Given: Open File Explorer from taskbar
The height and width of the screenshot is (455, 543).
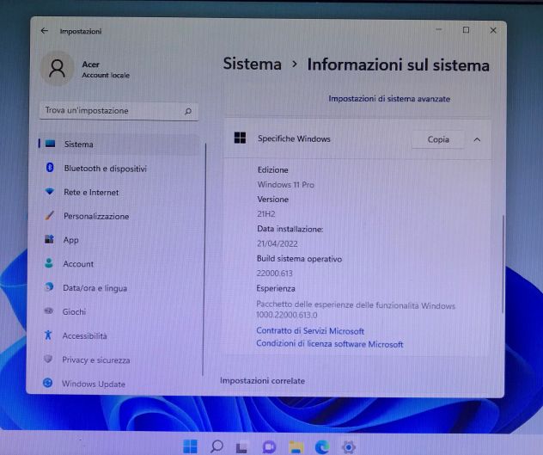Looking at the screenshot, I should (296, 447).
